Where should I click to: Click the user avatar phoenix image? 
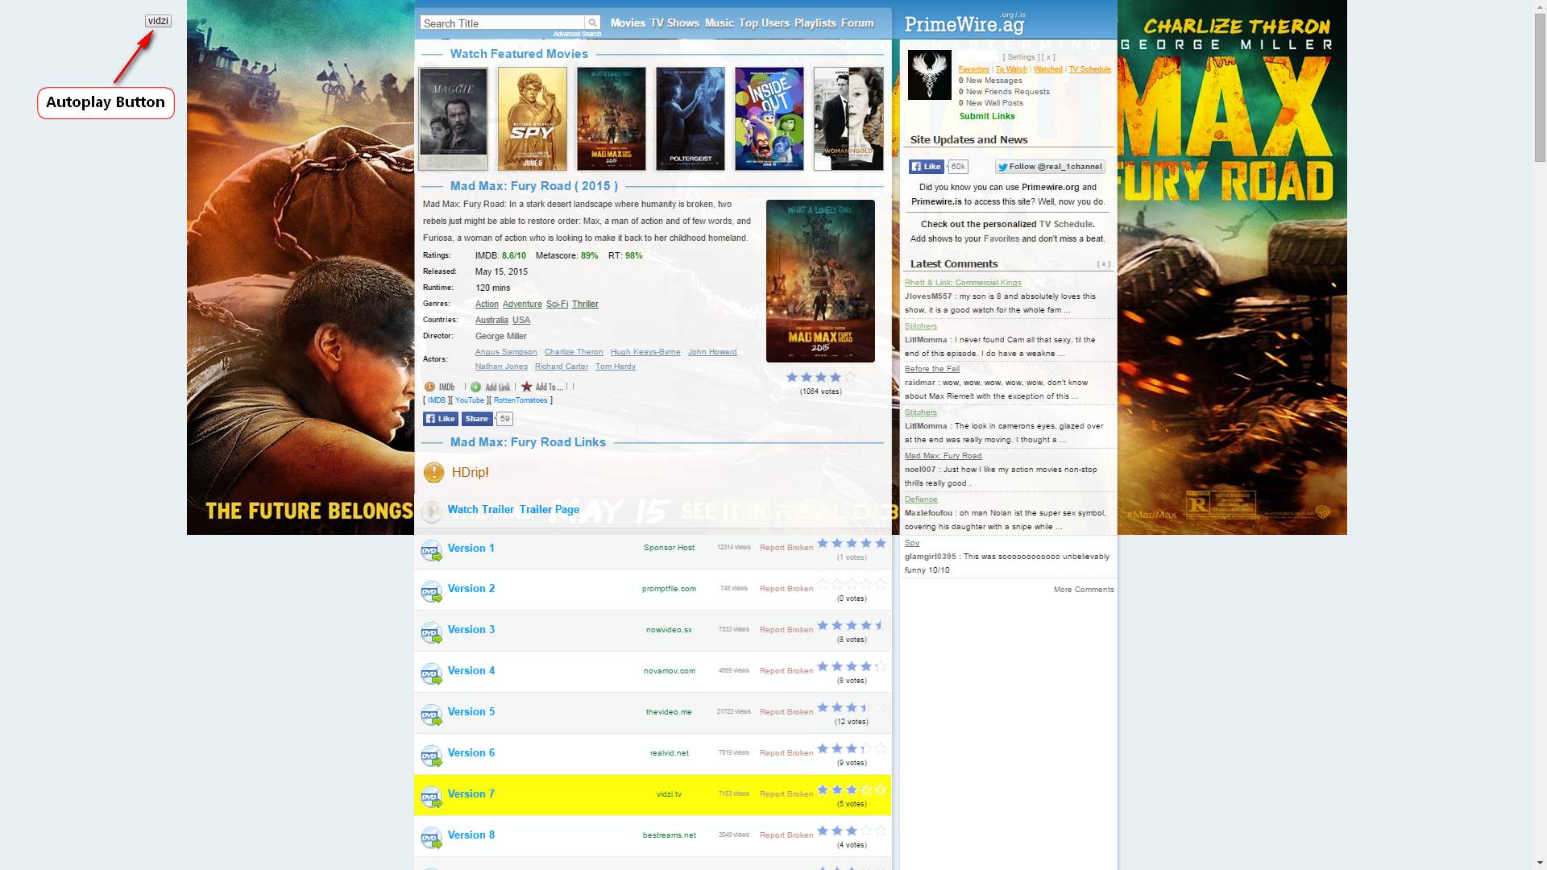pyautogui.click(x=930, y=75)
